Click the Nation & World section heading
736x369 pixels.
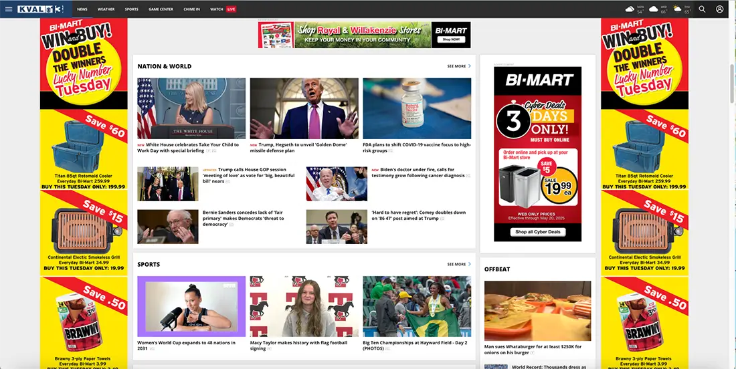click(165, 66)
